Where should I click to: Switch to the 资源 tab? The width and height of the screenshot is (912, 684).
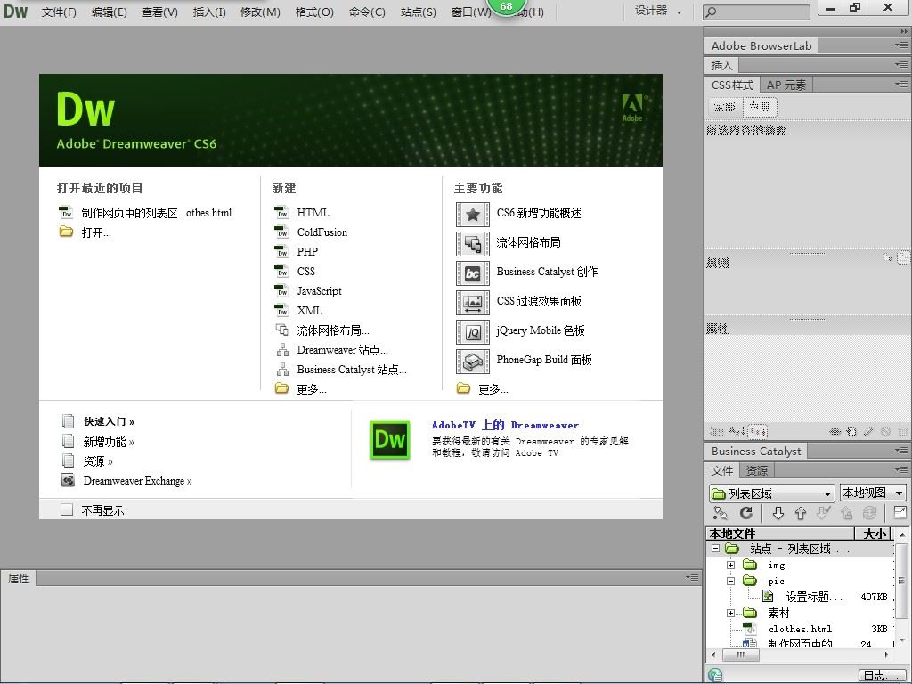click(x=756, y=470)
